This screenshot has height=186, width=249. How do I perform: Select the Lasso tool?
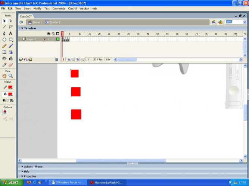pyautogui.click(x=11, y=27)
